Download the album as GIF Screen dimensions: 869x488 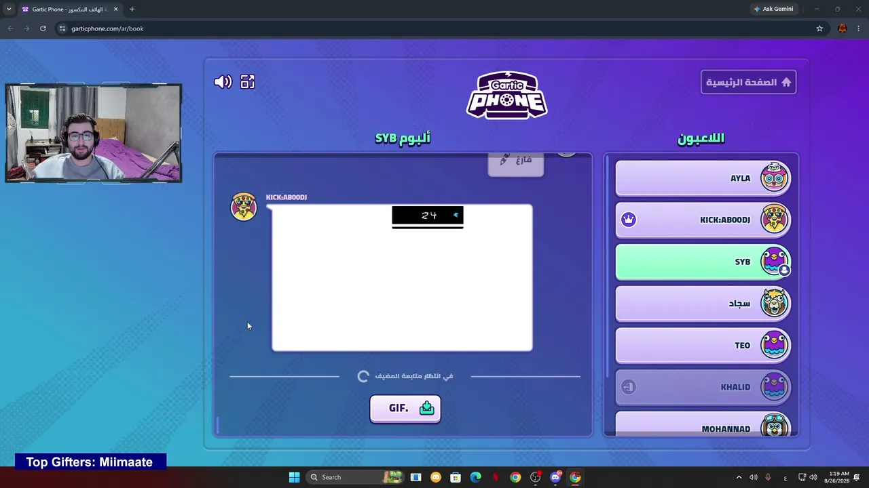point(405,408)
